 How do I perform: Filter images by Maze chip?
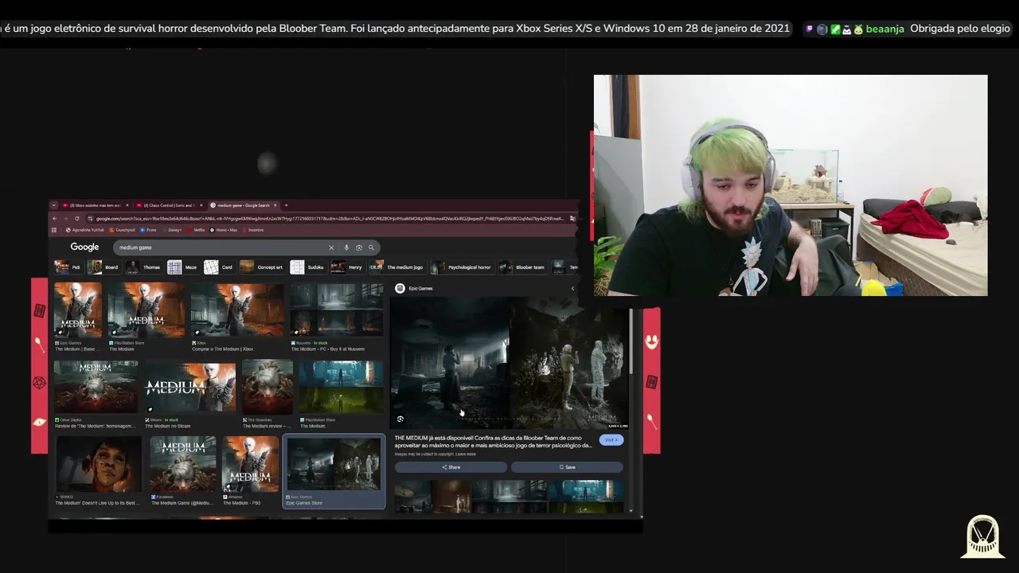[182, 267]
